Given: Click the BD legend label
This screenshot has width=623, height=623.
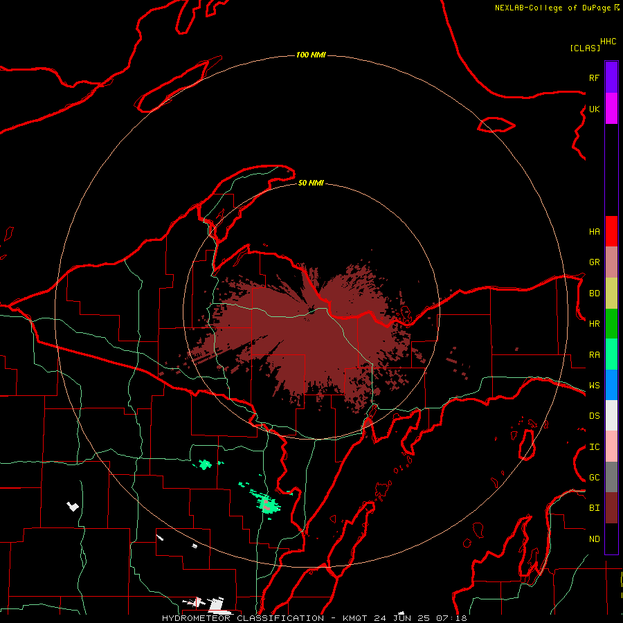Looking at the screenshot, I should [x=594, y=294].
